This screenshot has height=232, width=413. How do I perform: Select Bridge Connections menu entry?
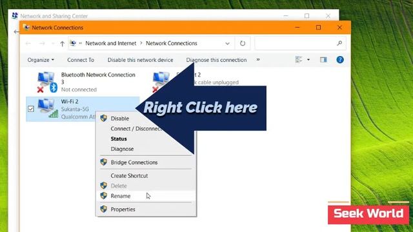point(134,162)
